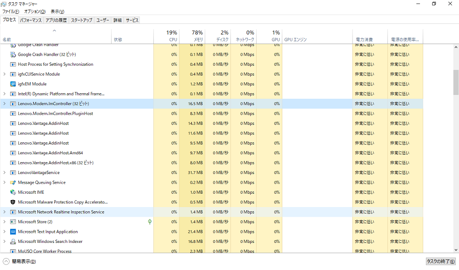Image resolution: width=459 pixels, height=270 pixels.
Task: Click the Task Manager title bar icon
Action: (x=4, y=4)
